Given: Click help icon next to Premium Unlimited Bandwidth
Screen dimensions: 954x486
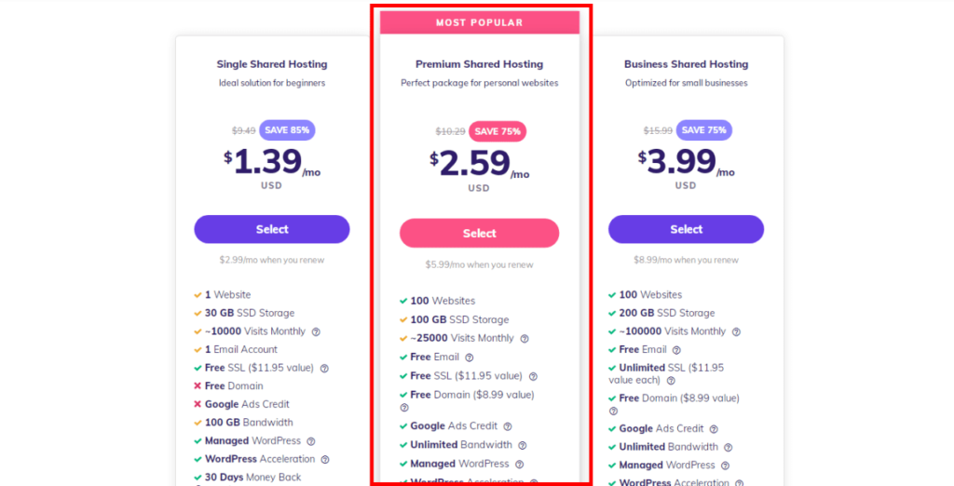Looking at the screenshot, I should coord(522,446).
